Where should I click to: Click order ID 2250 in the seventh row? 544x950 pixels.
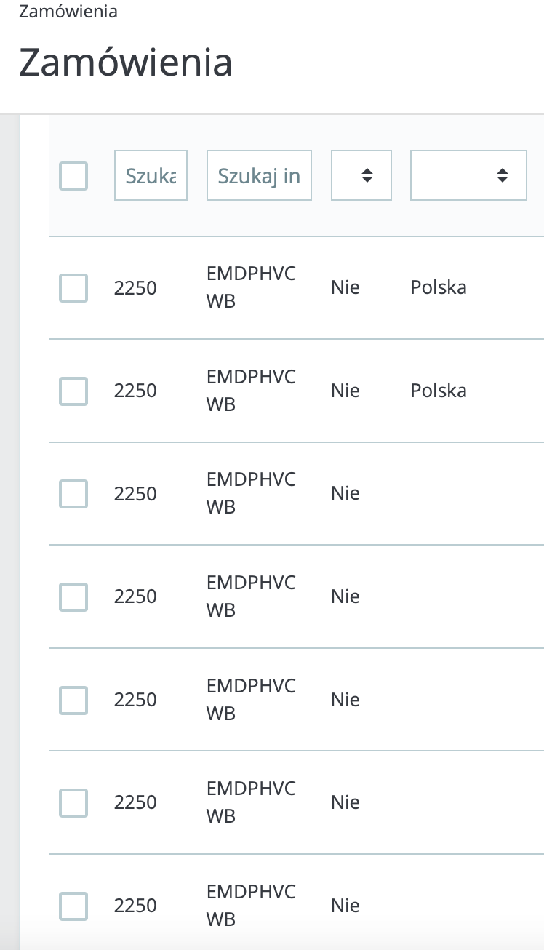[x=135, y=906]
